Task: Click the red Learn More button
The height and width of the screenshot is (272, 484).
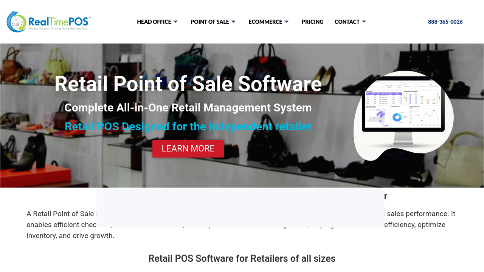Action: (188, 148)
